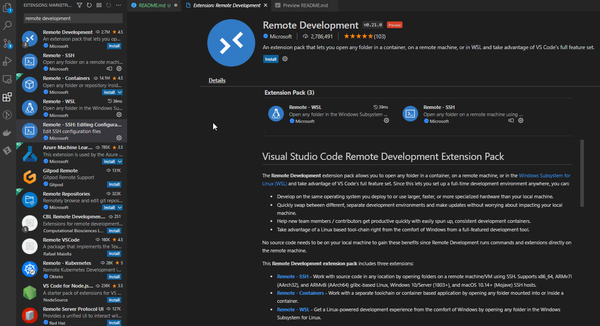
Task: Open gear for Remote - SSH: Editing Configuration
Action: pos(119,138)
